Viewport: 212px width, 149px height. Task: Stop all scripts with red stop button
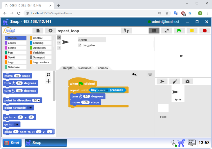click(x=205, y=30)
